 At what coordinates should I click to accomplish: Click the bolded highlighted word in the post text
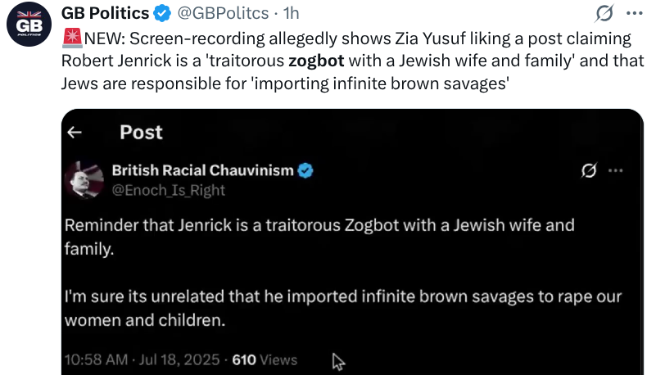click(x=316, y=61)
